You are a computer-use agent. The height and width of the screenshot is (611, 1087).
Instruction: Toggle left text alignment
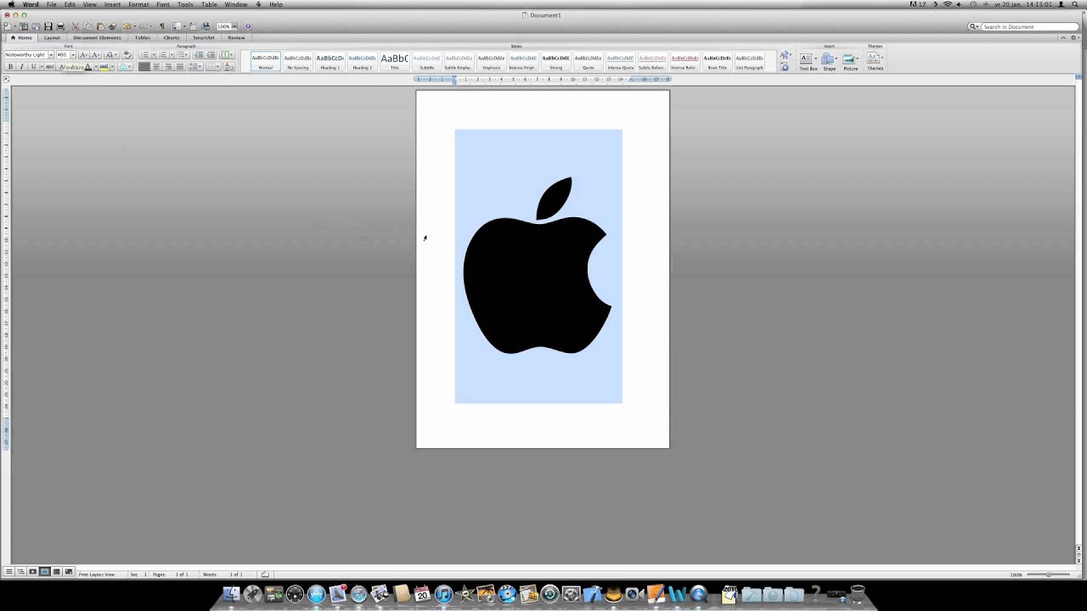click(x=144, y=66)
